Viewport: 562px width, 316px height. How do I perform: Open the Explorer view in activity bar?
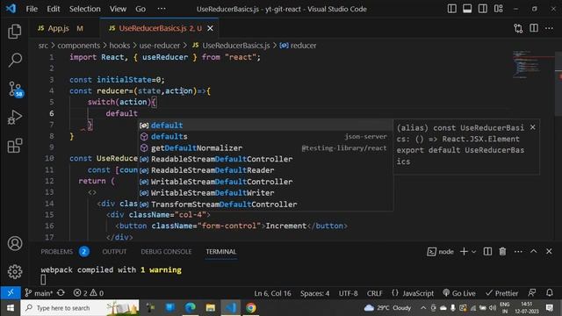[15, 32]
